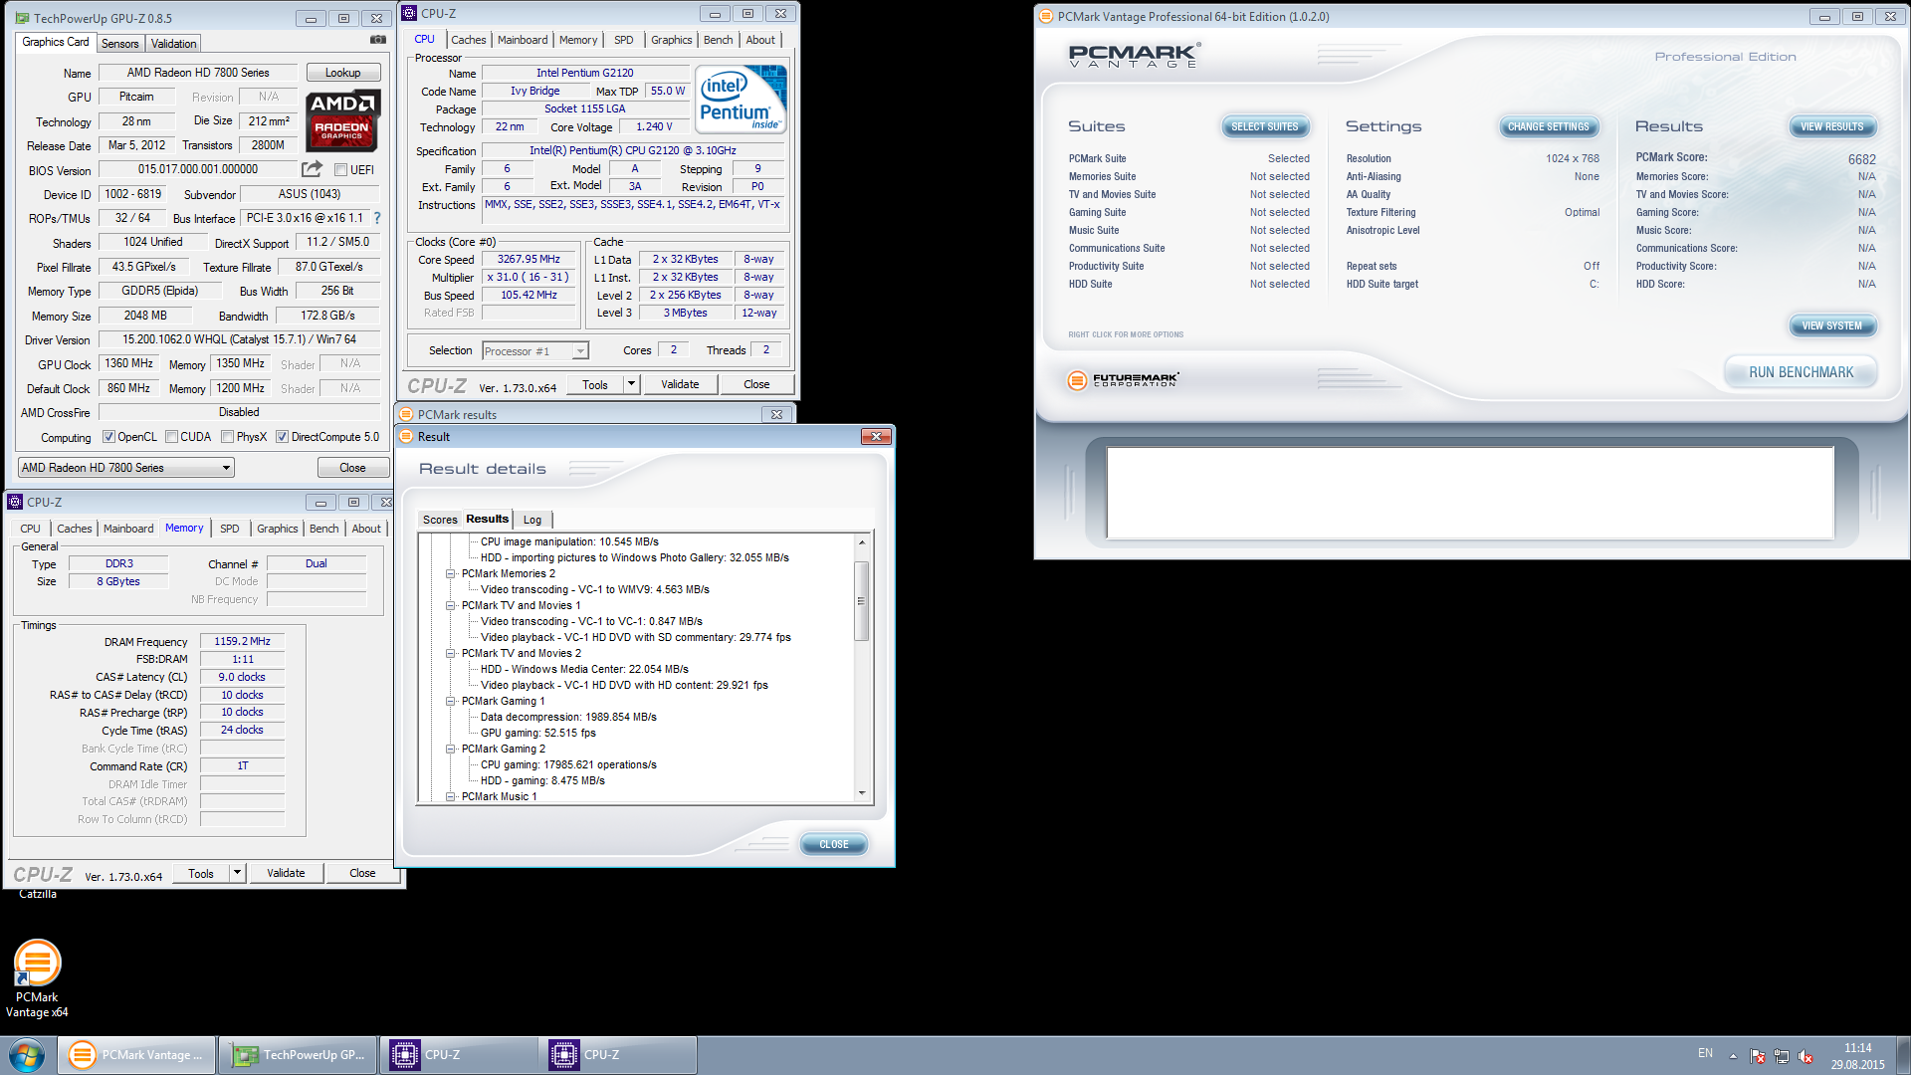The image size is (1911, 1075).
Task: Click the PCMark Vantage logo in header
Action: (1135, 56)
